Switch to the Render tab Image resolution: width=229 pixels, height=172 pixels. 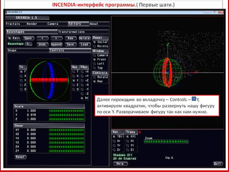pyautogui.click(x=37, y=24)
